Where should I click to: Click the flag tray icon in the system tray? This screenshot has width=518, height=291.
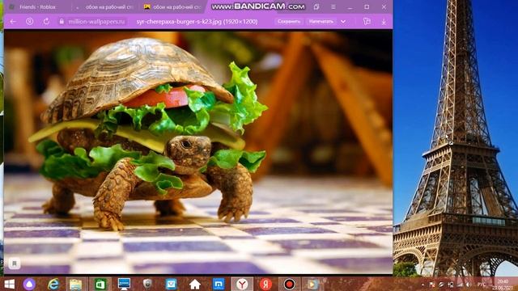[431, 285]
